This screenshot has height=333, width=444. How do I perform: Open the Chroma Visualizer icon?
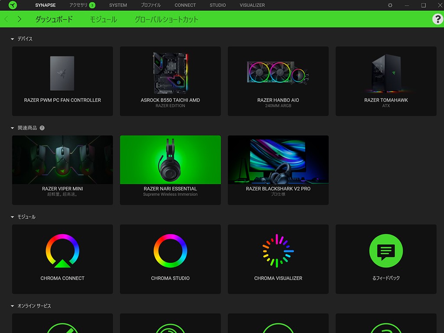pos(278,251)
